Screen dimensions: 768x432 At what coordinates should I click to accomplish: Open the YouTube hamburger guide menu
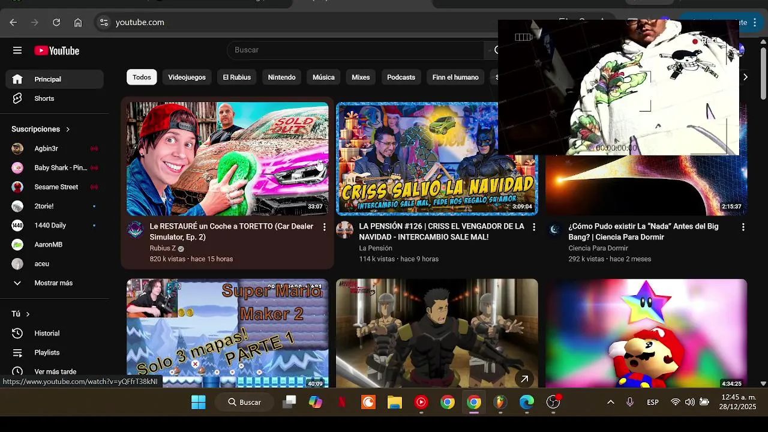[x=17, y=50]
